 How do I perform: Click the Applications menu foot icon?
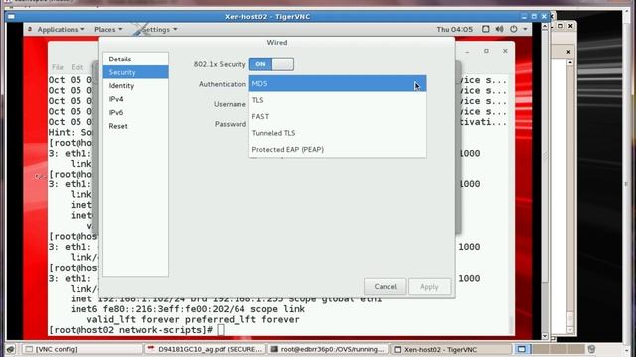pyautogui.click(x=30, y=29)
